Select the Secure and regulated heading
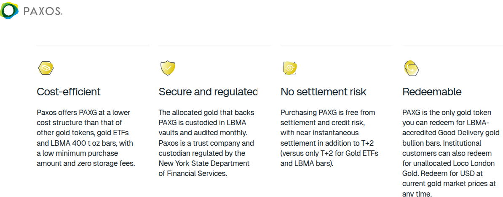Image resolution: width=503 pixels, height=197 pixels. coord(208,92)
